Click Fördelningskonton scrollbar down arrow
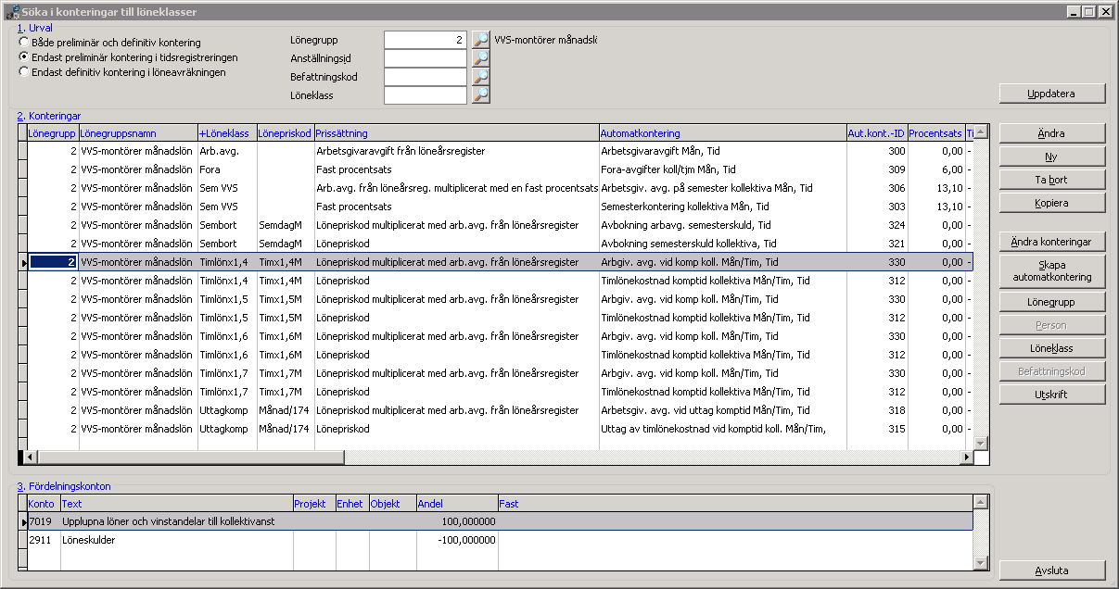 click(x=981, y=562)
